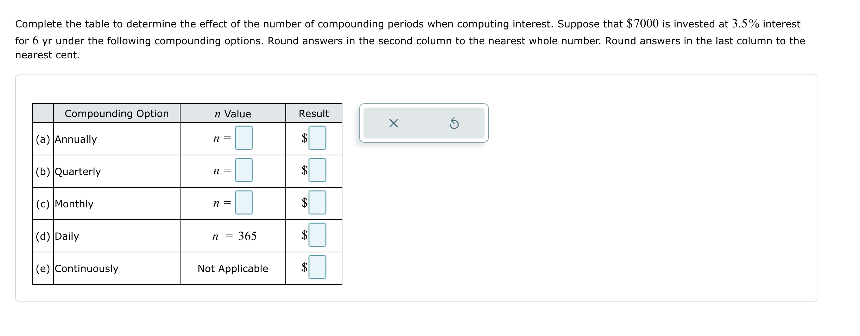Viewport: 860px width, 336px height.
Task: Click the Result column header
Action: click(313, 113)
